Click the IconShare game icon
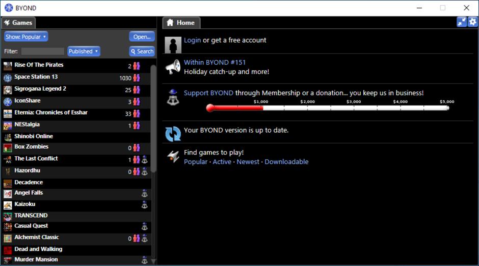This screenshot has height=266, width=479. point(8,102)
